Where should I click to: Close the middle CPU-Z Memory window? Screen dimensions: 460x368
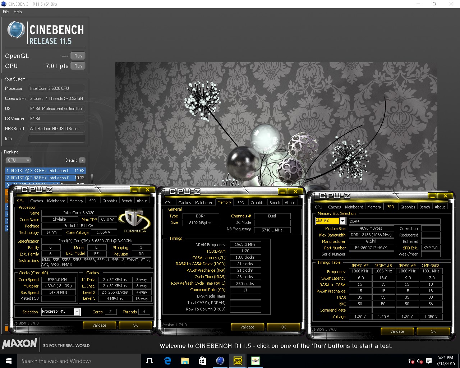[295, 192]
